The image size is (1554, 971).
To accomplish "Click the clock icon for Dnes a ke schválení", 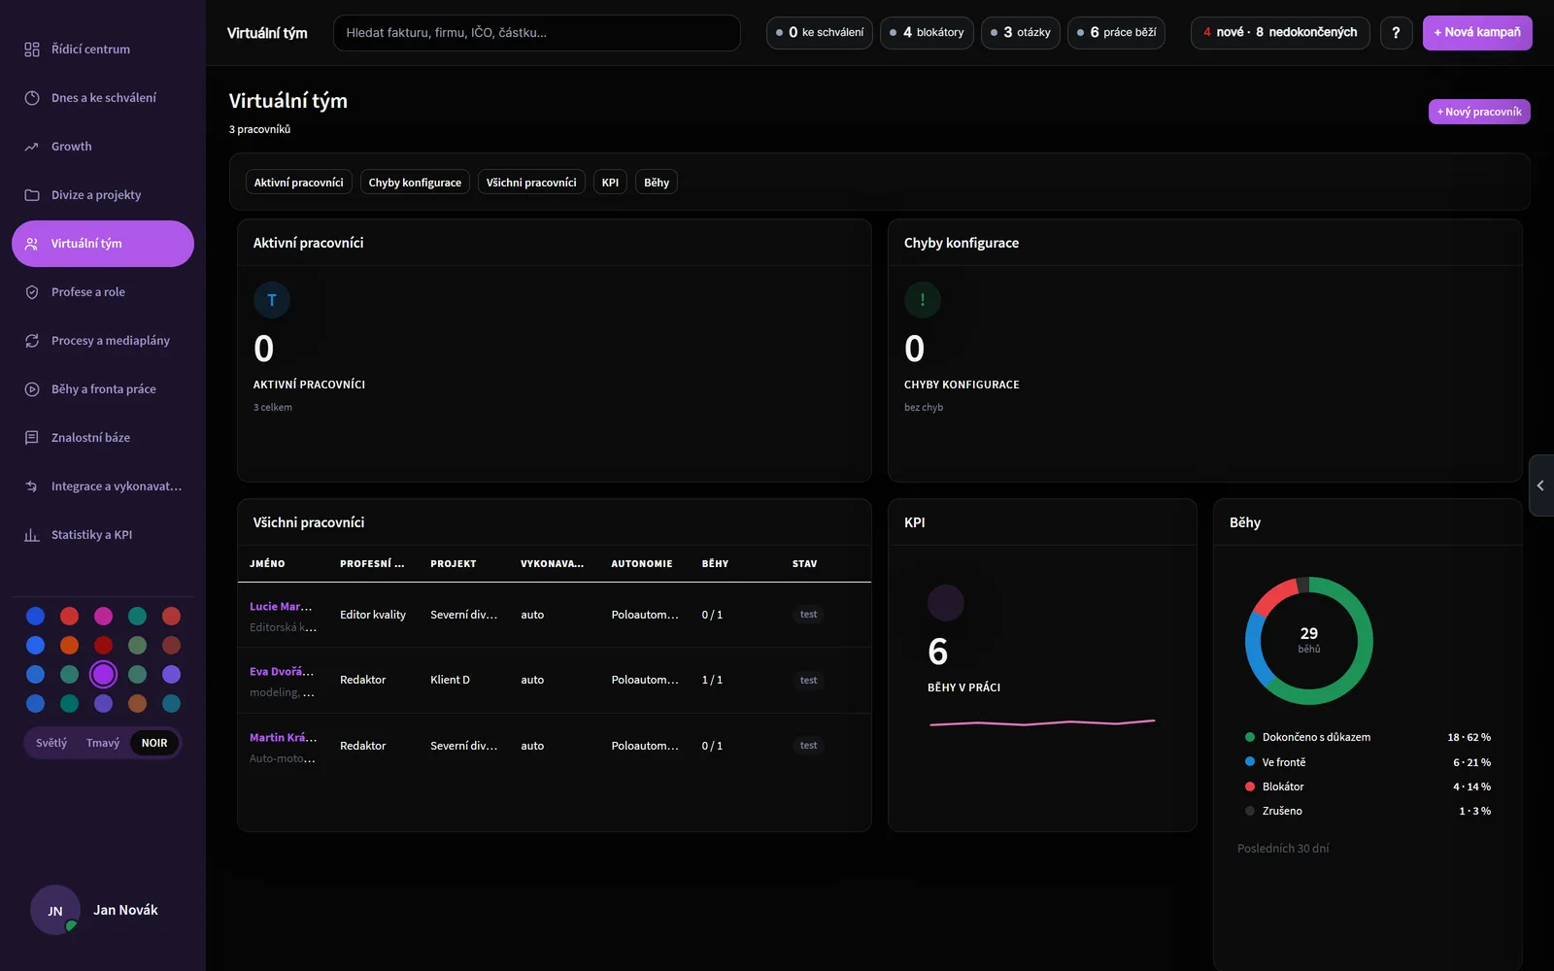I will [x=32, y=98].
